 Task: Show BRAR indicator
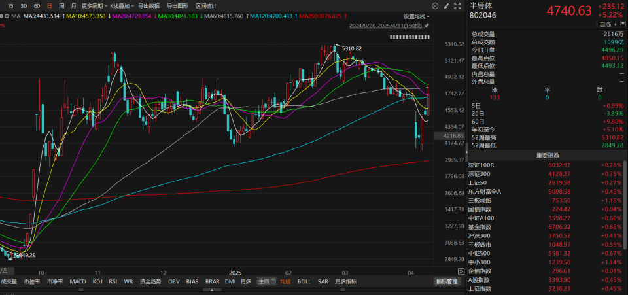coord(212,281)
